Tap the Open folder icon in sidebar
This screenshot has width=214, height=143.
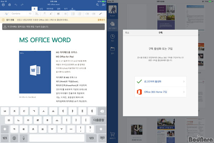(x=112, y=49)
